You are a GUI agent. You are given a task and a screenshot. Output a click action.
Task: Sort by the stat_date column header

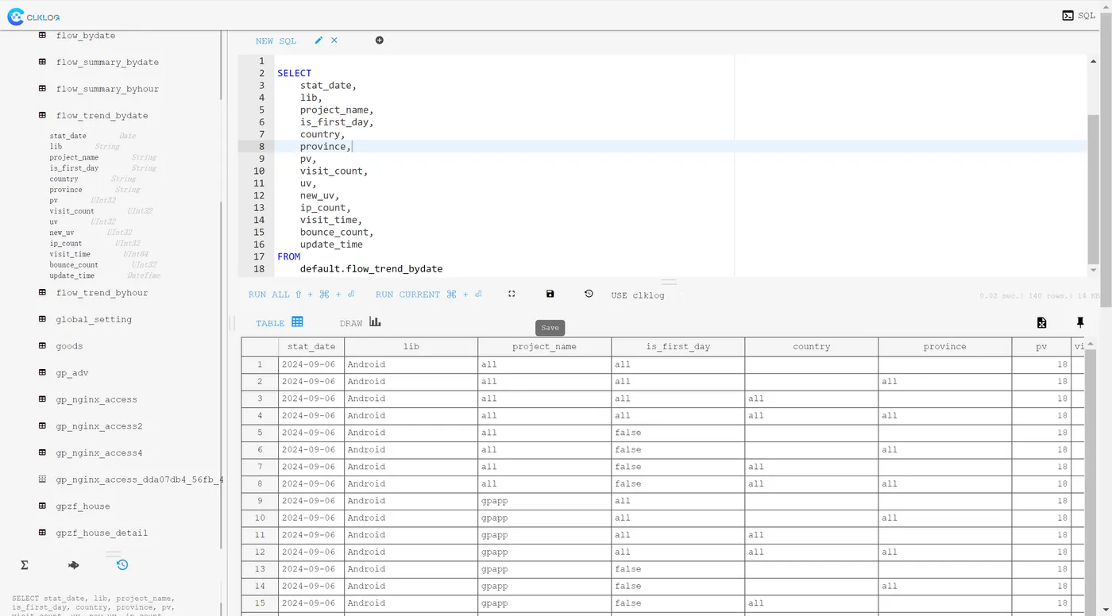(311, 347)
